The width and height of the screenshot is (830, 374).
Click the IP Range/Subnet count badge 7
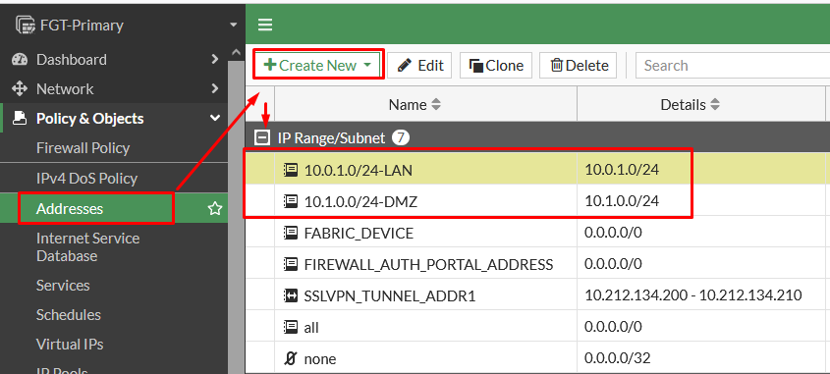401,138
